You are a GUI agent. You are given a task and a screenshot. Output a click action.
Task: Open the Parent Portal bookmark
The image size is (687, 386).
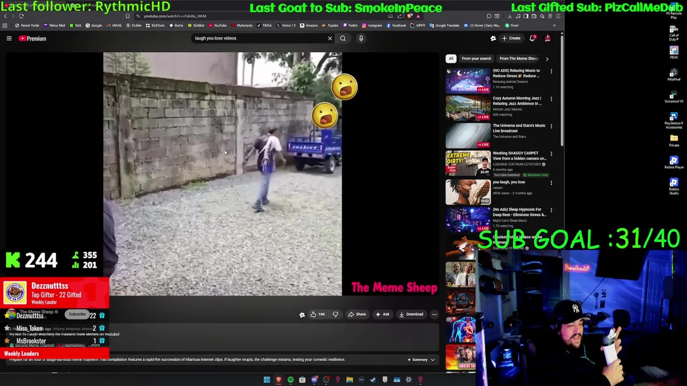27,25
